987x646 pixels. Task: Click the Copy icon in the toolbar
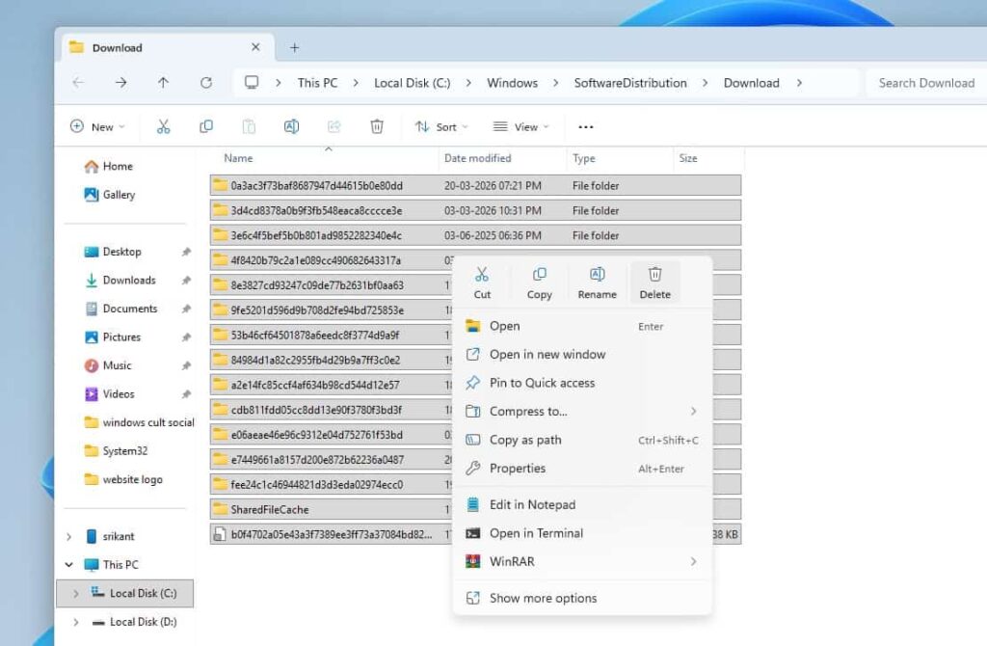pyautogui.click(x=206, y=126)
